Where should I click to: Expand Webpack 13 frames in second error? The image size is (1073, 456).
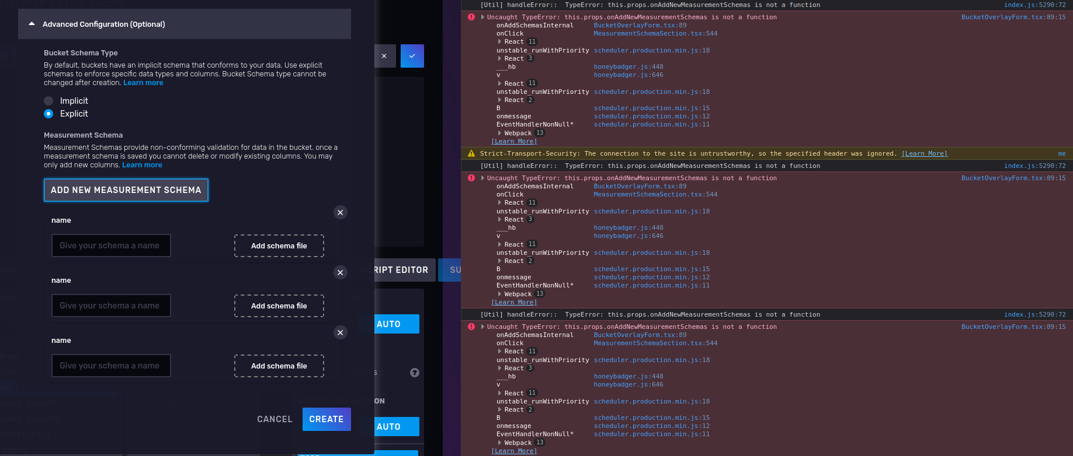[499, 294]
